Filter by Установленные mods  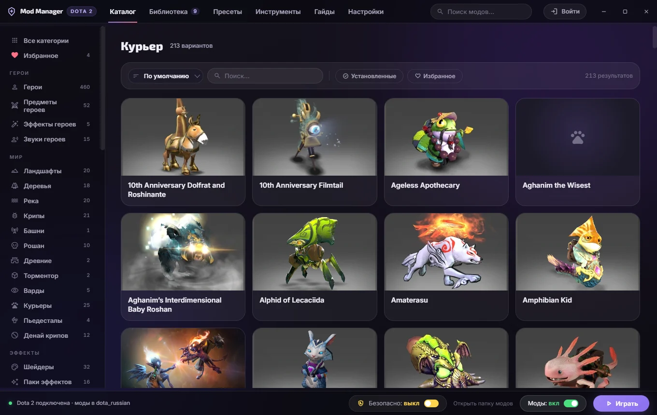370,76
